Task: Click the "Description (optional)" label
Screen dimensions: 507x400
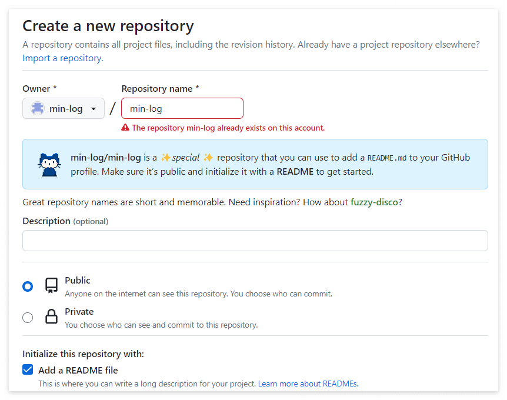Action: click(x=65, y=221)
